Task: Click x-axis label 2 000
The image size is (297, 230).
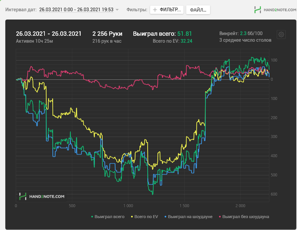Action: [x=241, y=205]
